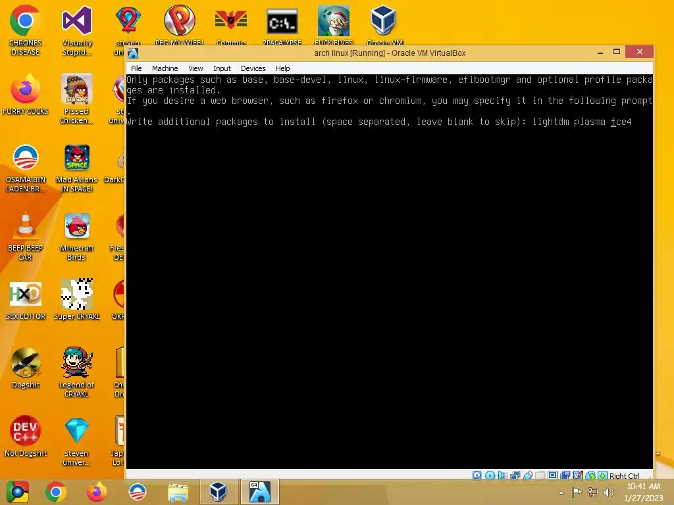The height and width of the screenshot is (505, 674).
Task: Click the optical disk indicator in VirtualBox status bar
Action: (490, 475)
